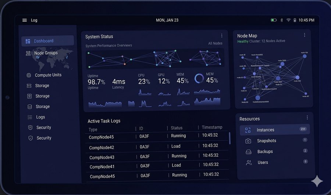Click the 10:45 PM clock

306,20
